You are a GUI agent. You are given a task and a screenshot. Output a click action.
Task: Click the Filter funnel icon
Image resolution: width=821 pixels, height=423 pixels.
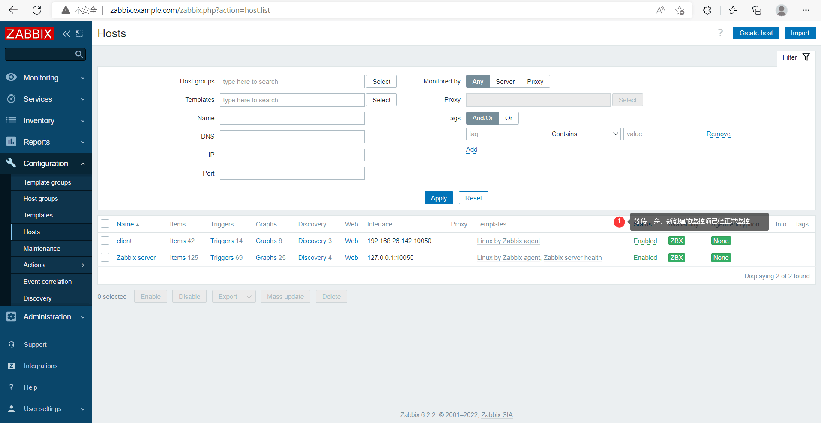[806, 57]
